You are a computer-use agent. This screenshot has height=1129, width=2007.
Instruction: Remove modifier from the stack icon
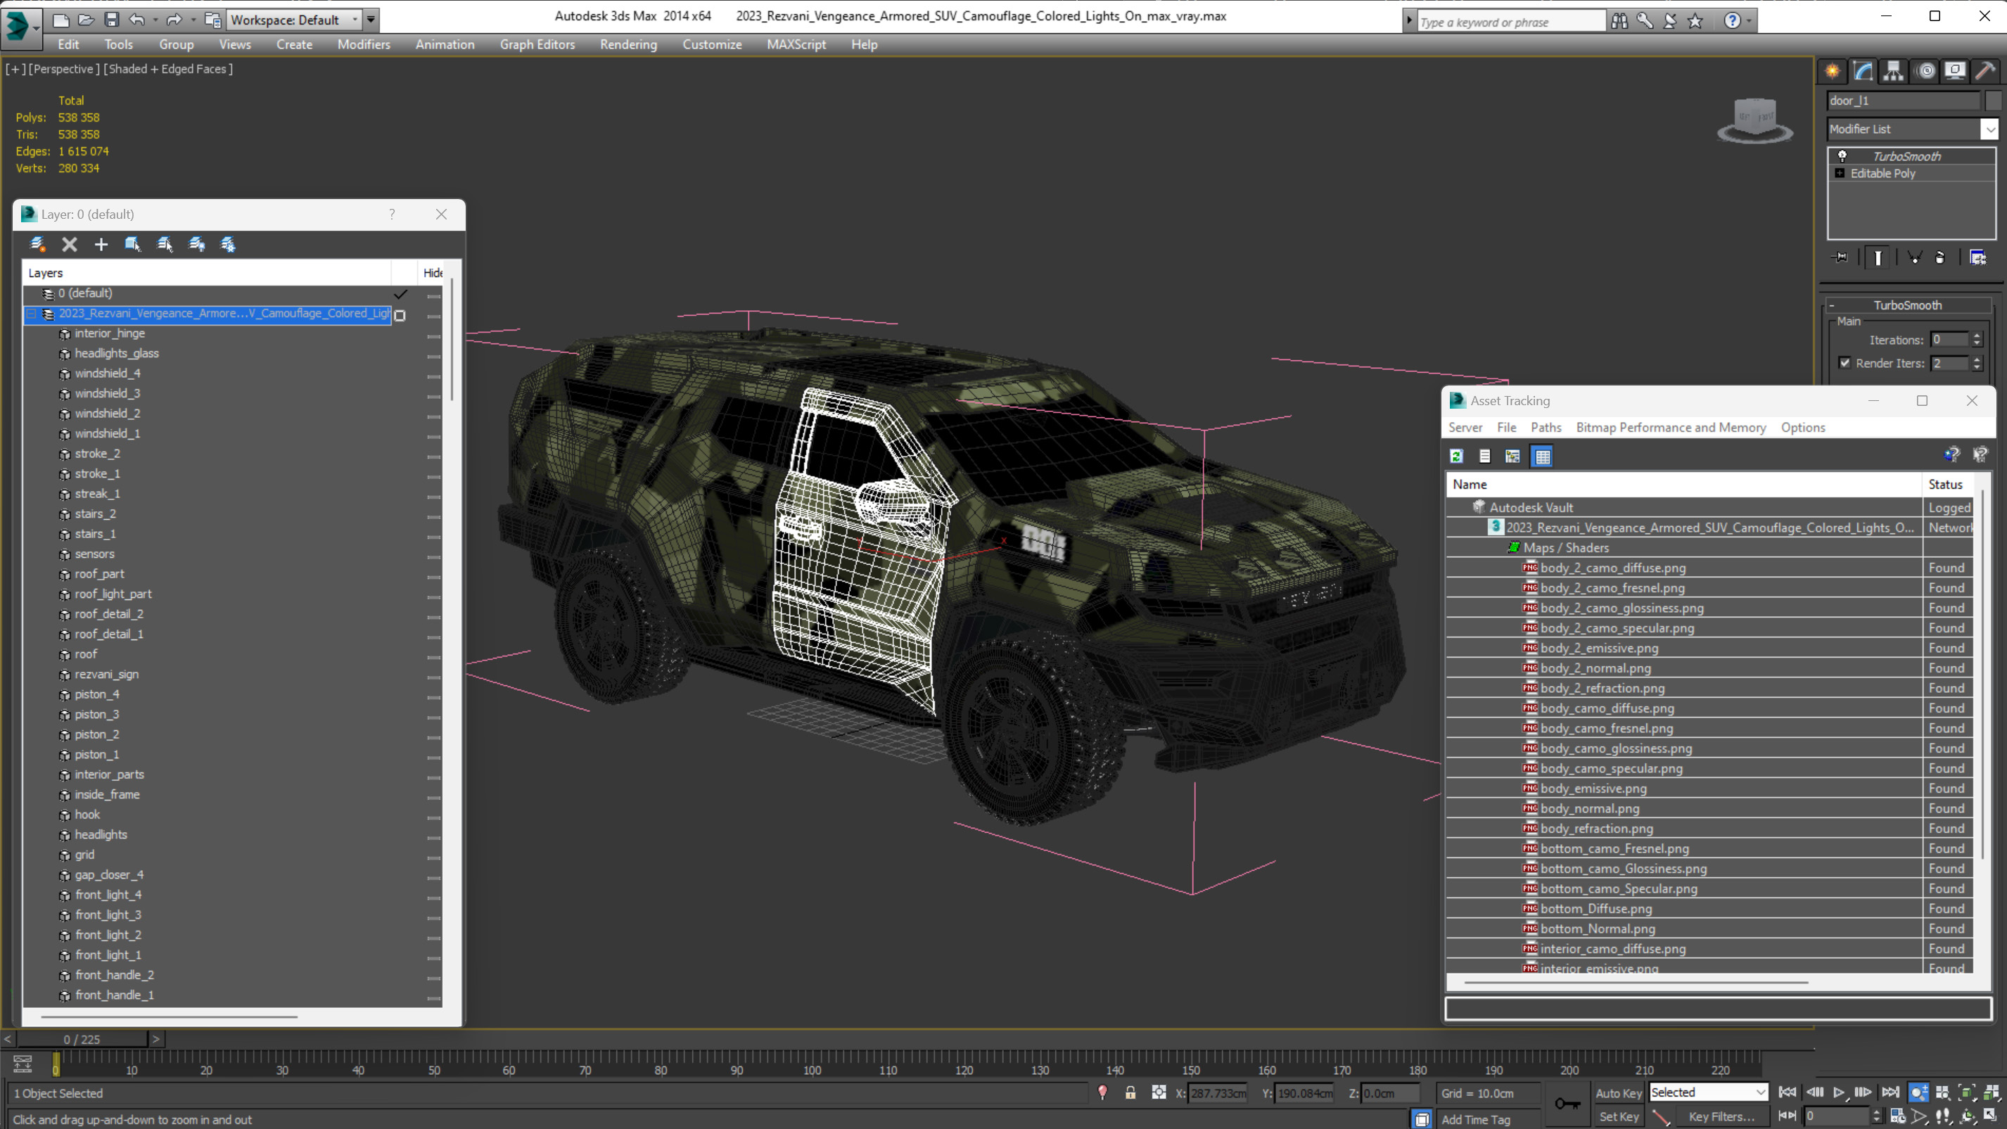coord(1940,257)
